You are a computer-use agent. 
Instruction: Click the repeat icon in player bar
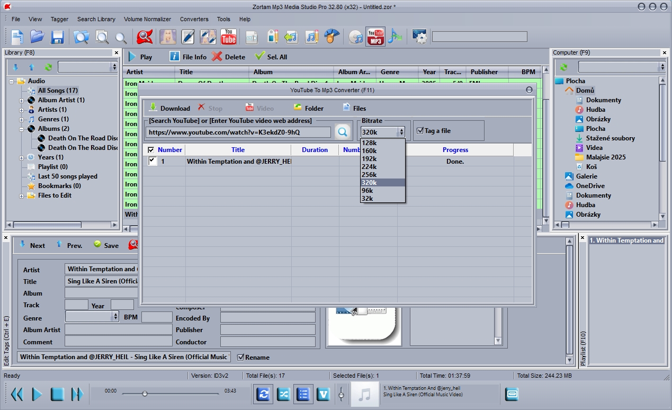tap(263, 394)
